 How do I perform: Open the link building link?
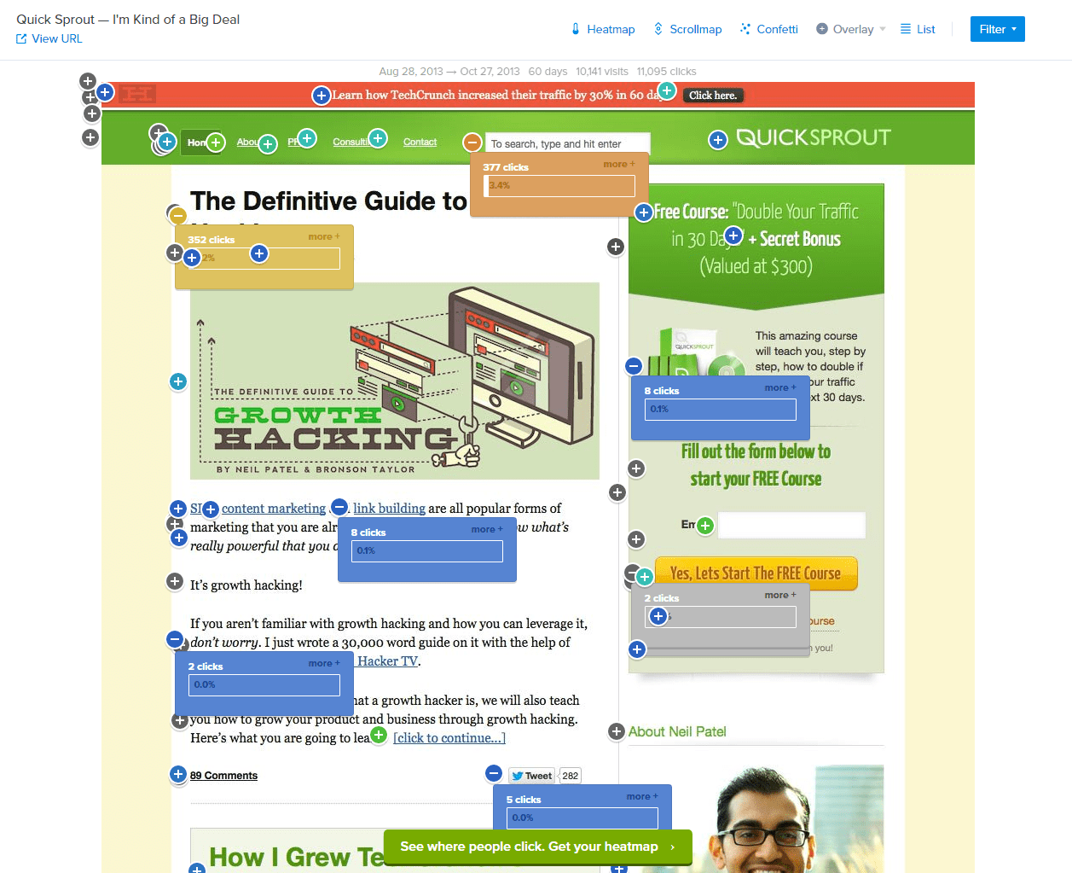pyautogui.click(x=390, y=509)
